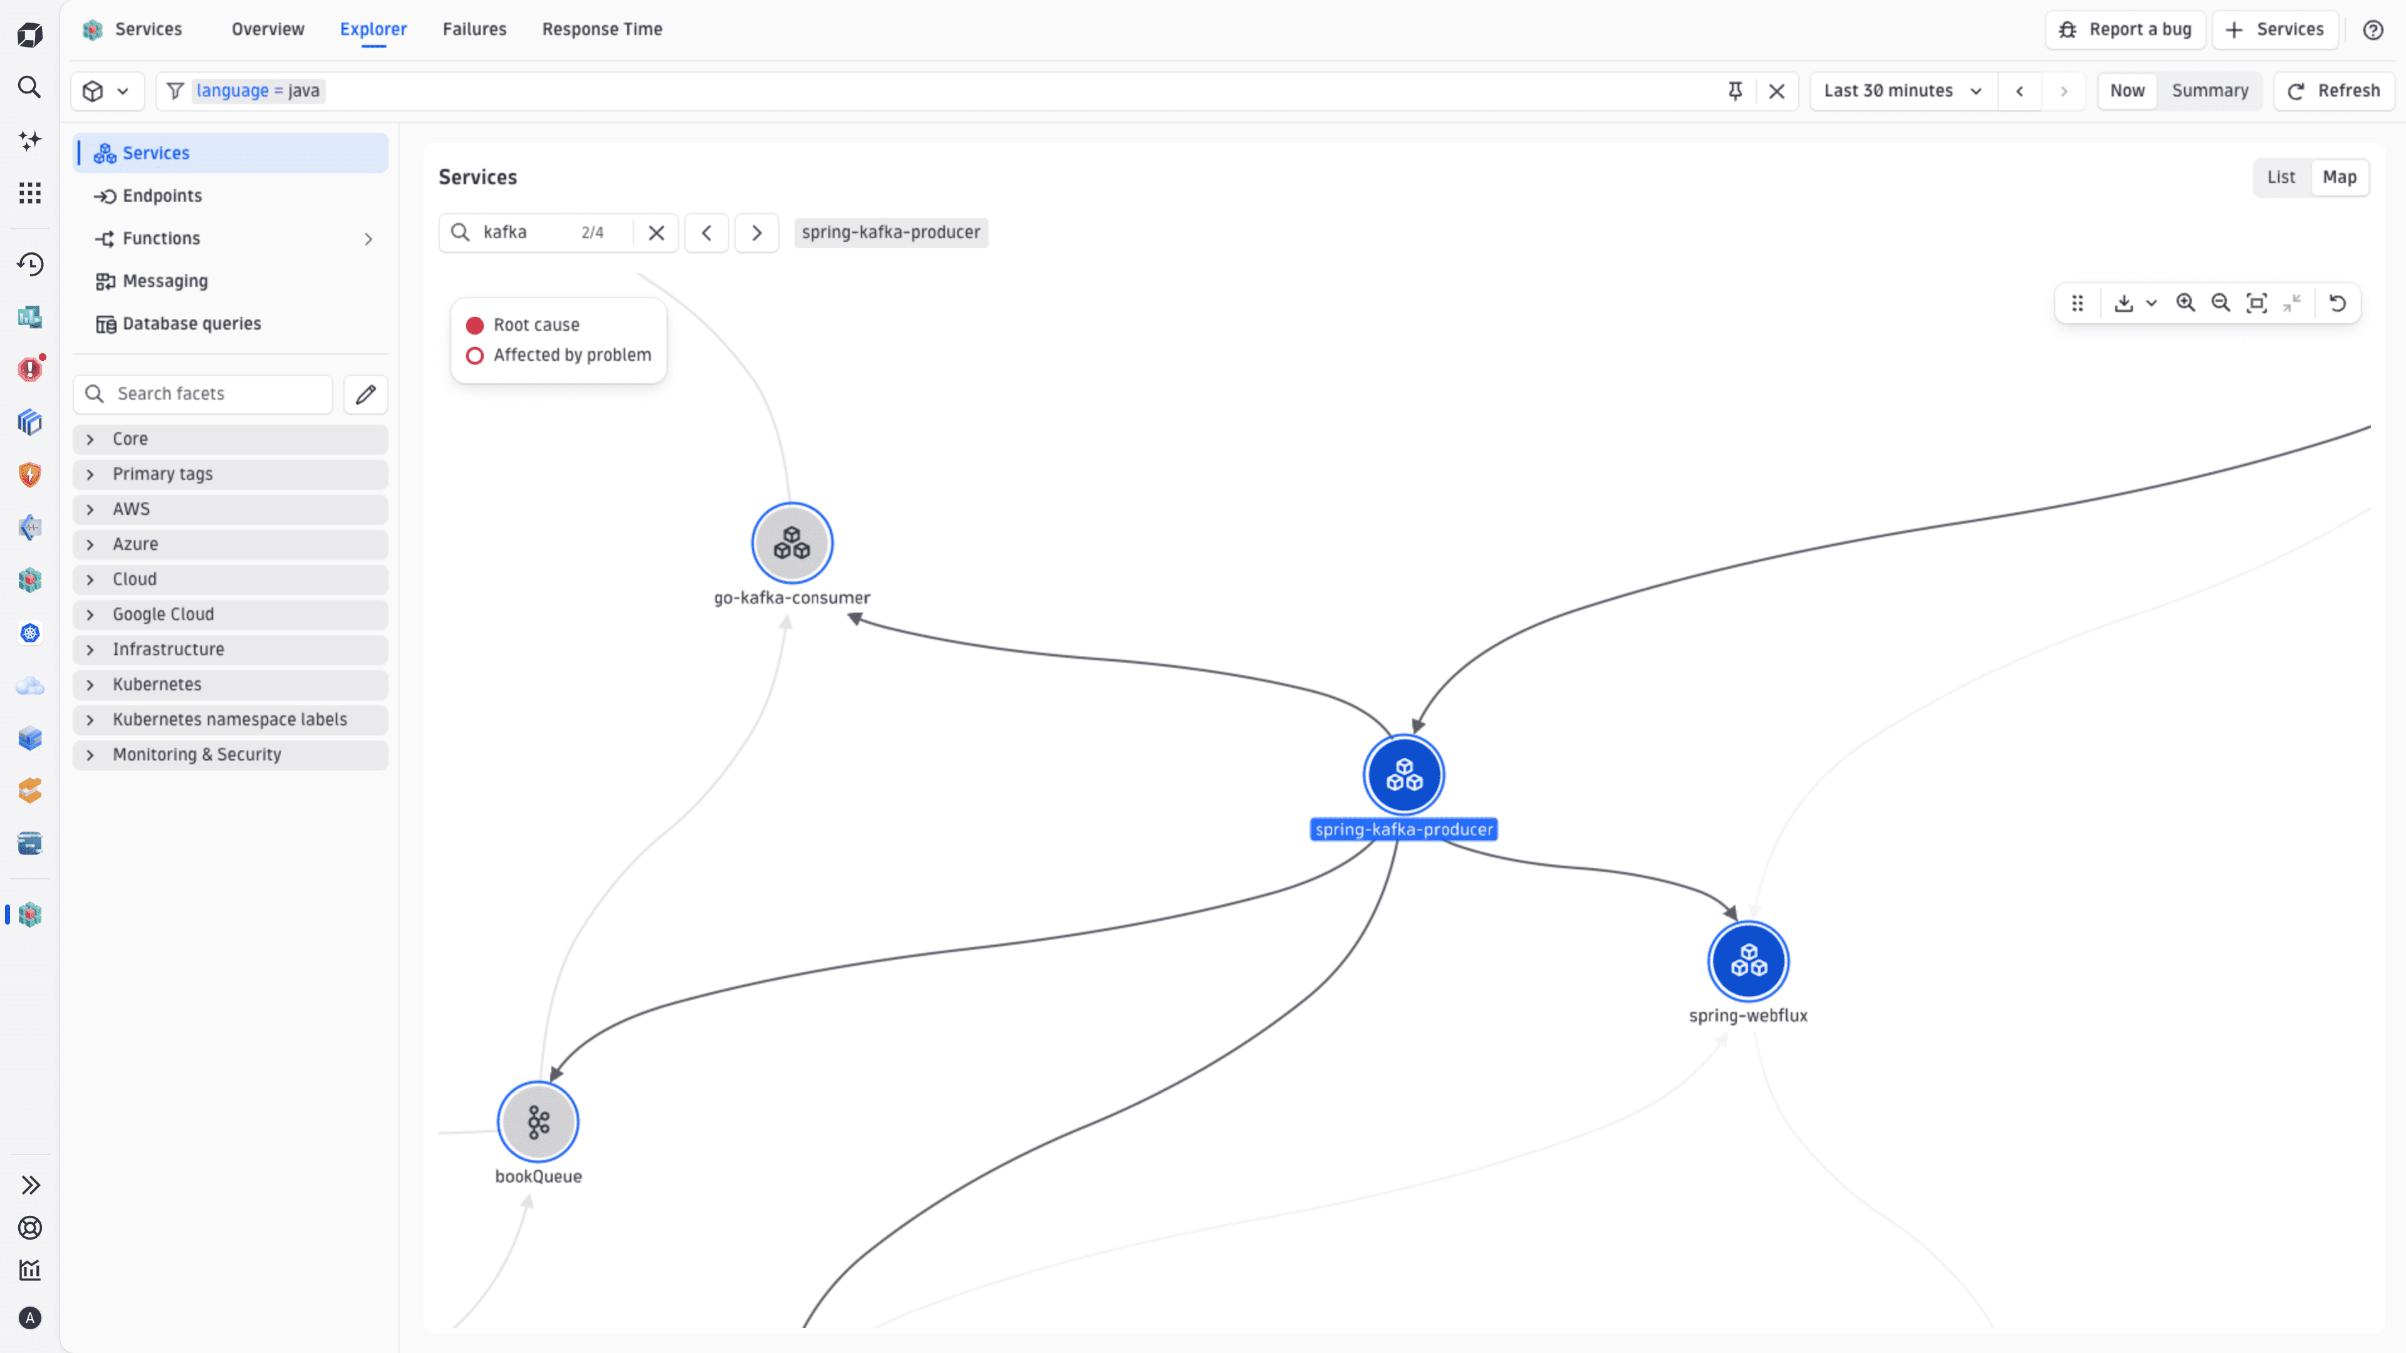Click the Report a bug button
The width and height of the screenshot is (2406, 1353).
coord(2125,30)
